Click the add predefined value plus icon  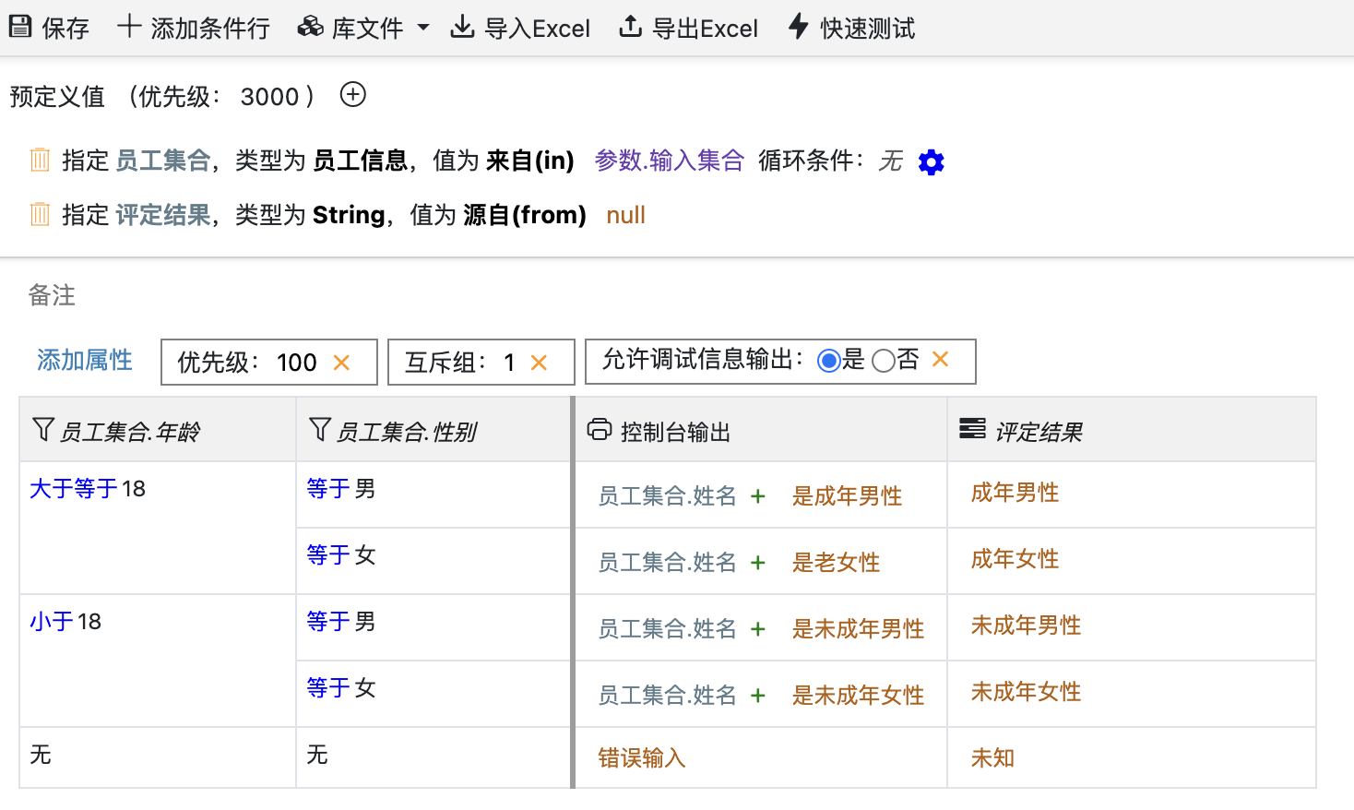(x=352, y=95)
